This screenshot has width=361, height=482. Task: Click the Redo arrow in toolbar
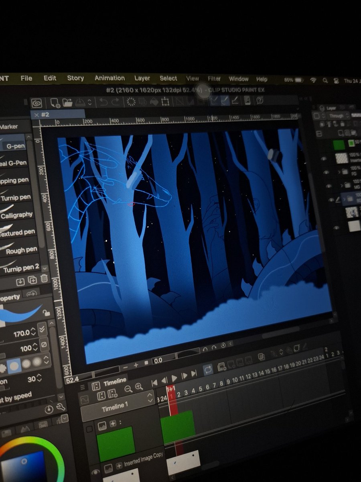point(115,102)
